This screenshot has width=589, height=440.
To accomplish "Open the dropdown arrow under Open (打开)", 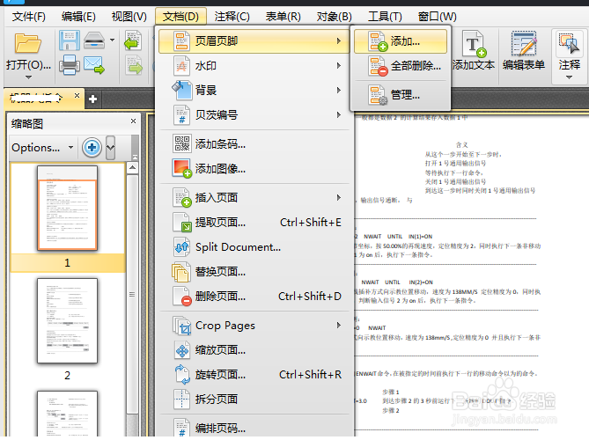I will pyautogui.click(x=28, y=77).
